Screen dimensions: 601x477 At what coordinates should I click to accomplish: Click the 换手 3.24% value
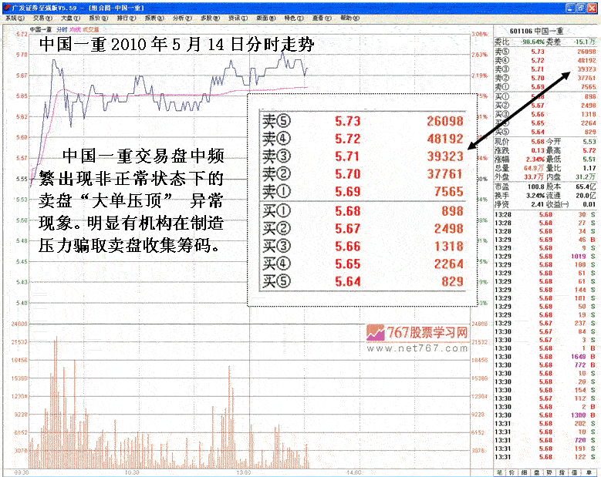point(535,196)
